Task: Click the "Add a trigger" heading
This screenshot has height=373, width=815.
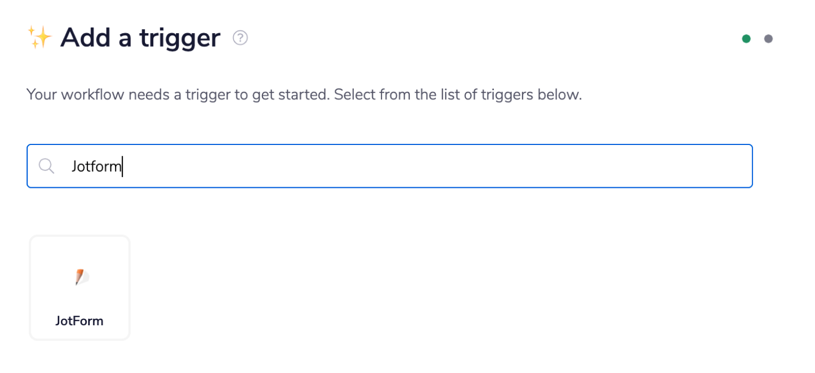Action: (140, 38)
